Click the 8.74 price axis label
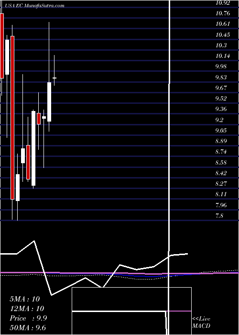Image resolution: width=239 pixels, height=335 pixels. tap(221, 152)
